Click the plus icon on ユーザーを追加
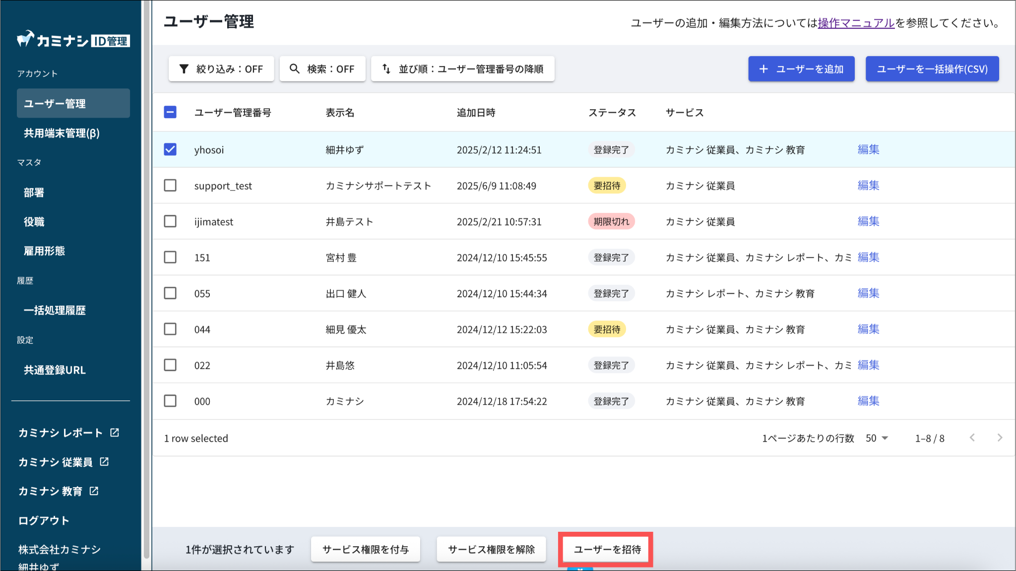 tap(763, 69)
